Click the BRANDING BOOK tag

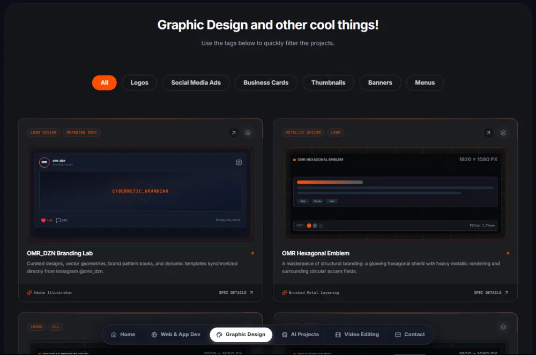pos(81,132)
